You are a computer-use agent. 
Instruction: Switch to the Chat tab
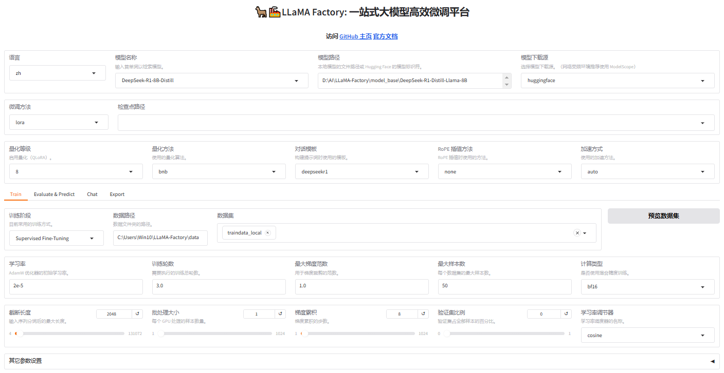click(x=92, y=194)
